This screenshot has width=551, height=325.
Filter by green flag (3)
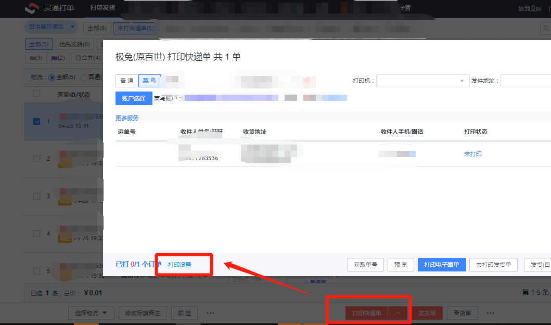(36, 58)
